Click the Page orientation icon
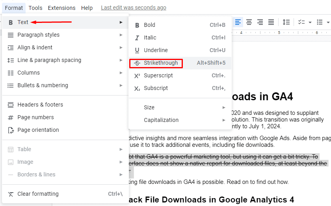The image size is (331, 206). 11,130
